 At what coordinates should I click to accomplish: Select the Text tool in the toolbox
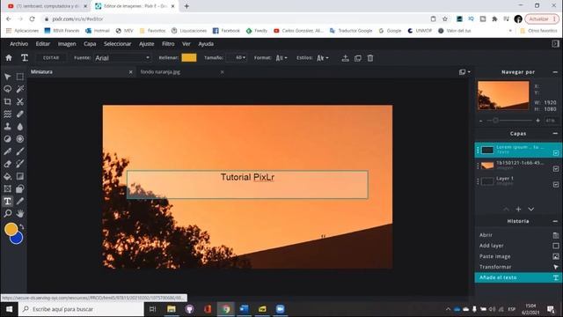[8, 202]
